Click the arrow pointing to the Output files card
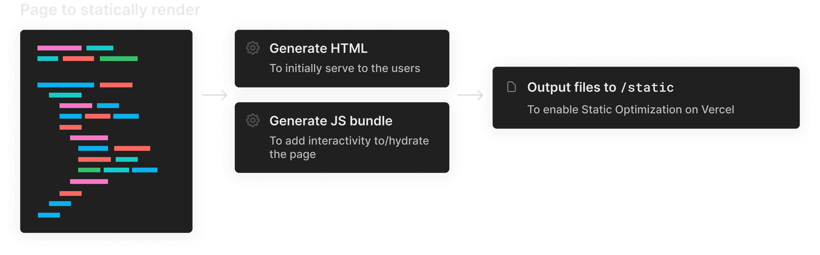Screen dimensions: 820x255 pyautogui.click(x=470, y=95)
